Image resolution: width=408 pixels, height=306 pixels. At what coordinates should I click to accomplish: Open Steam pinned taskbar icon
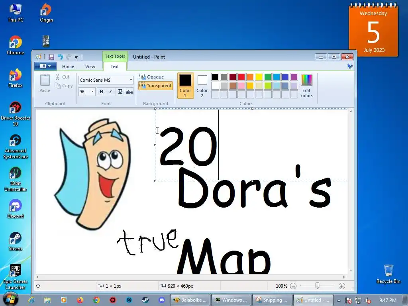[145, 300]
